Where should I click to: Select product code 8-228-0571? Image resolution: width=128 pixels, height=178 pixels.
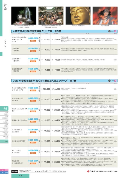33,48
